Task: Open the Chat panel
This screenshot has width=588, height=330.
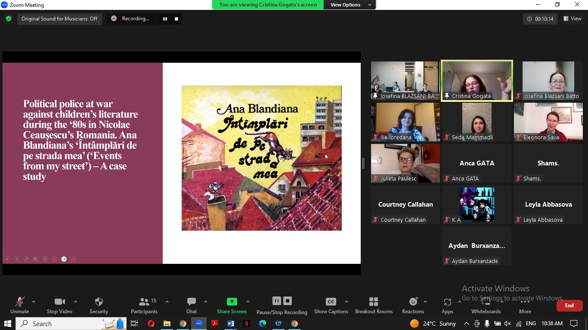Action: click(x=192, y=306)
